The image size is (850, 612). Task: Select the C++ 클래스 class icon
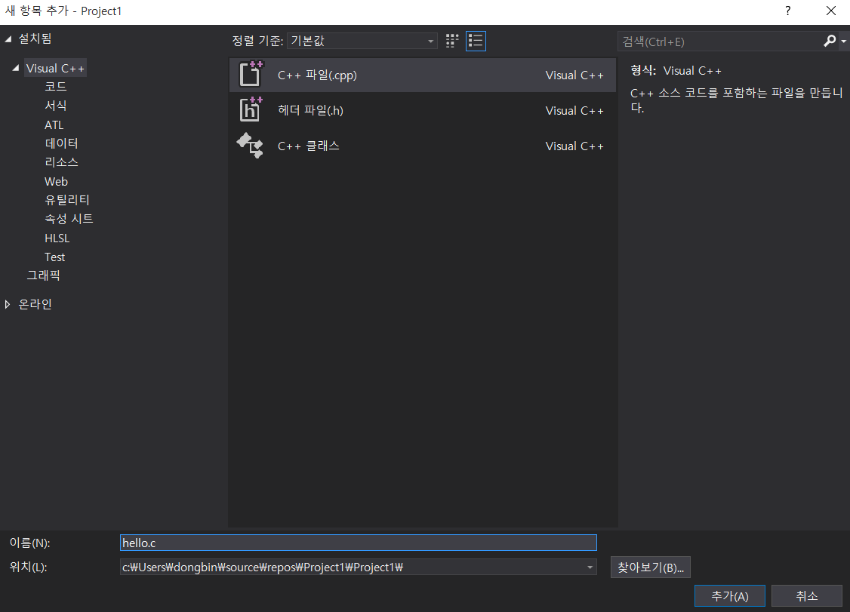(x=250, y=146)
